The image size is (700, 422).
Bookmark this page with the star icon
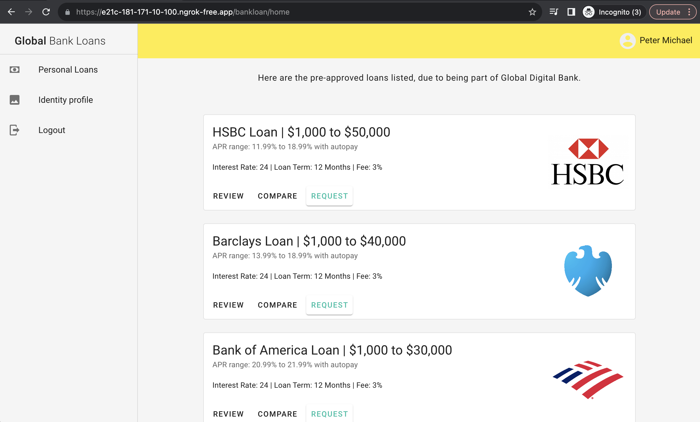[x=532, y=12]
